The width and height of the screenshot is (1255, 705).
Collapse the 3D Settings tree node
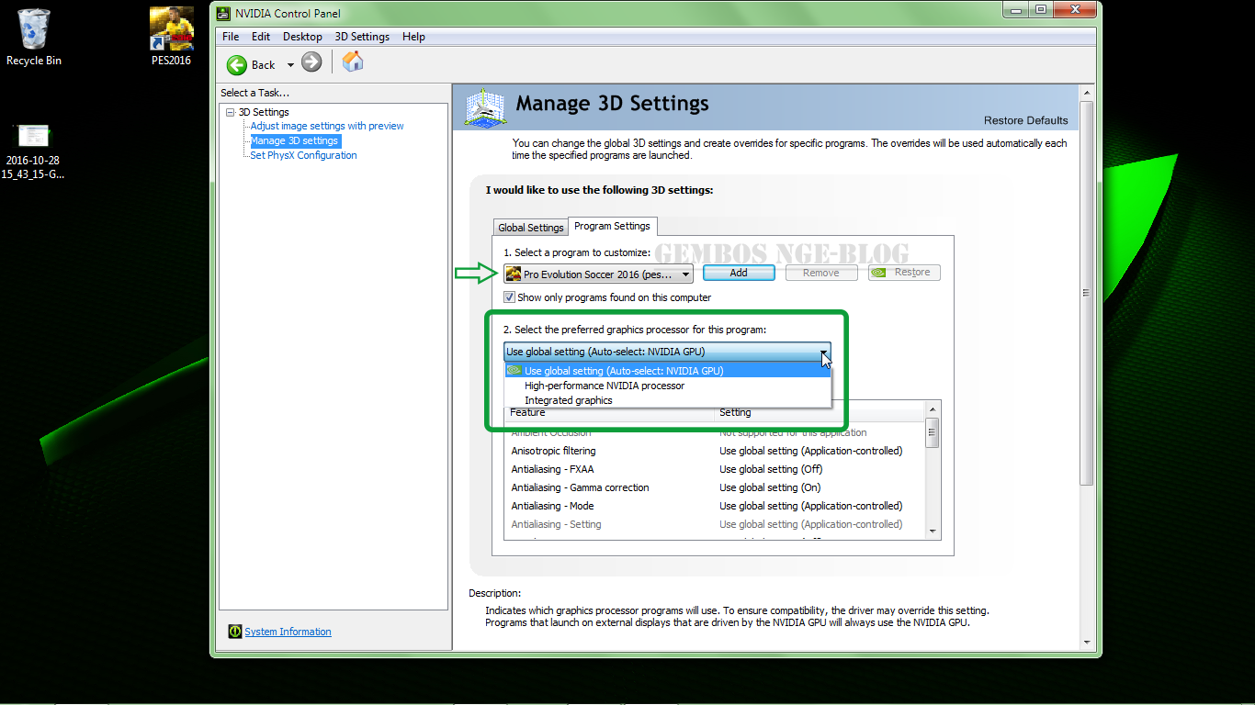coord(231,112)
